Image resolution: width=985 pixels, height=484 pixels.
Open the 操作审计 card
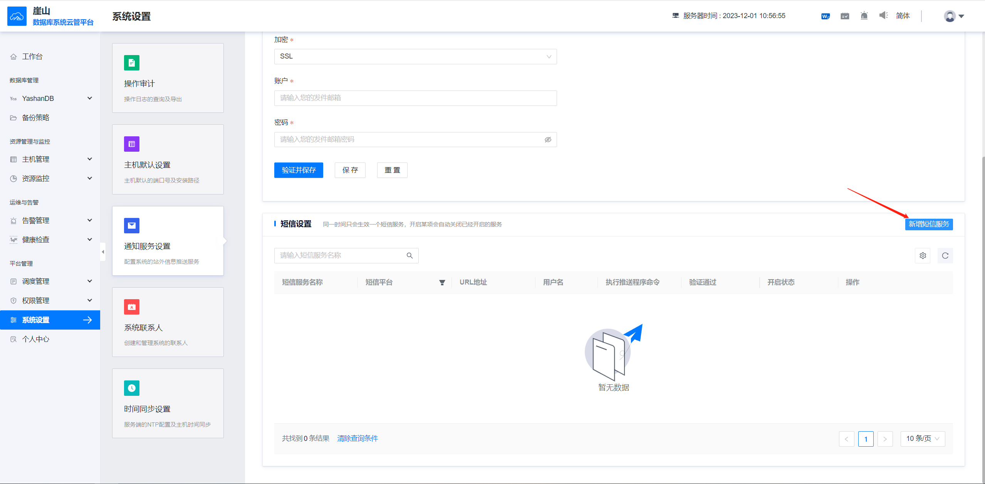click(168, 78)
